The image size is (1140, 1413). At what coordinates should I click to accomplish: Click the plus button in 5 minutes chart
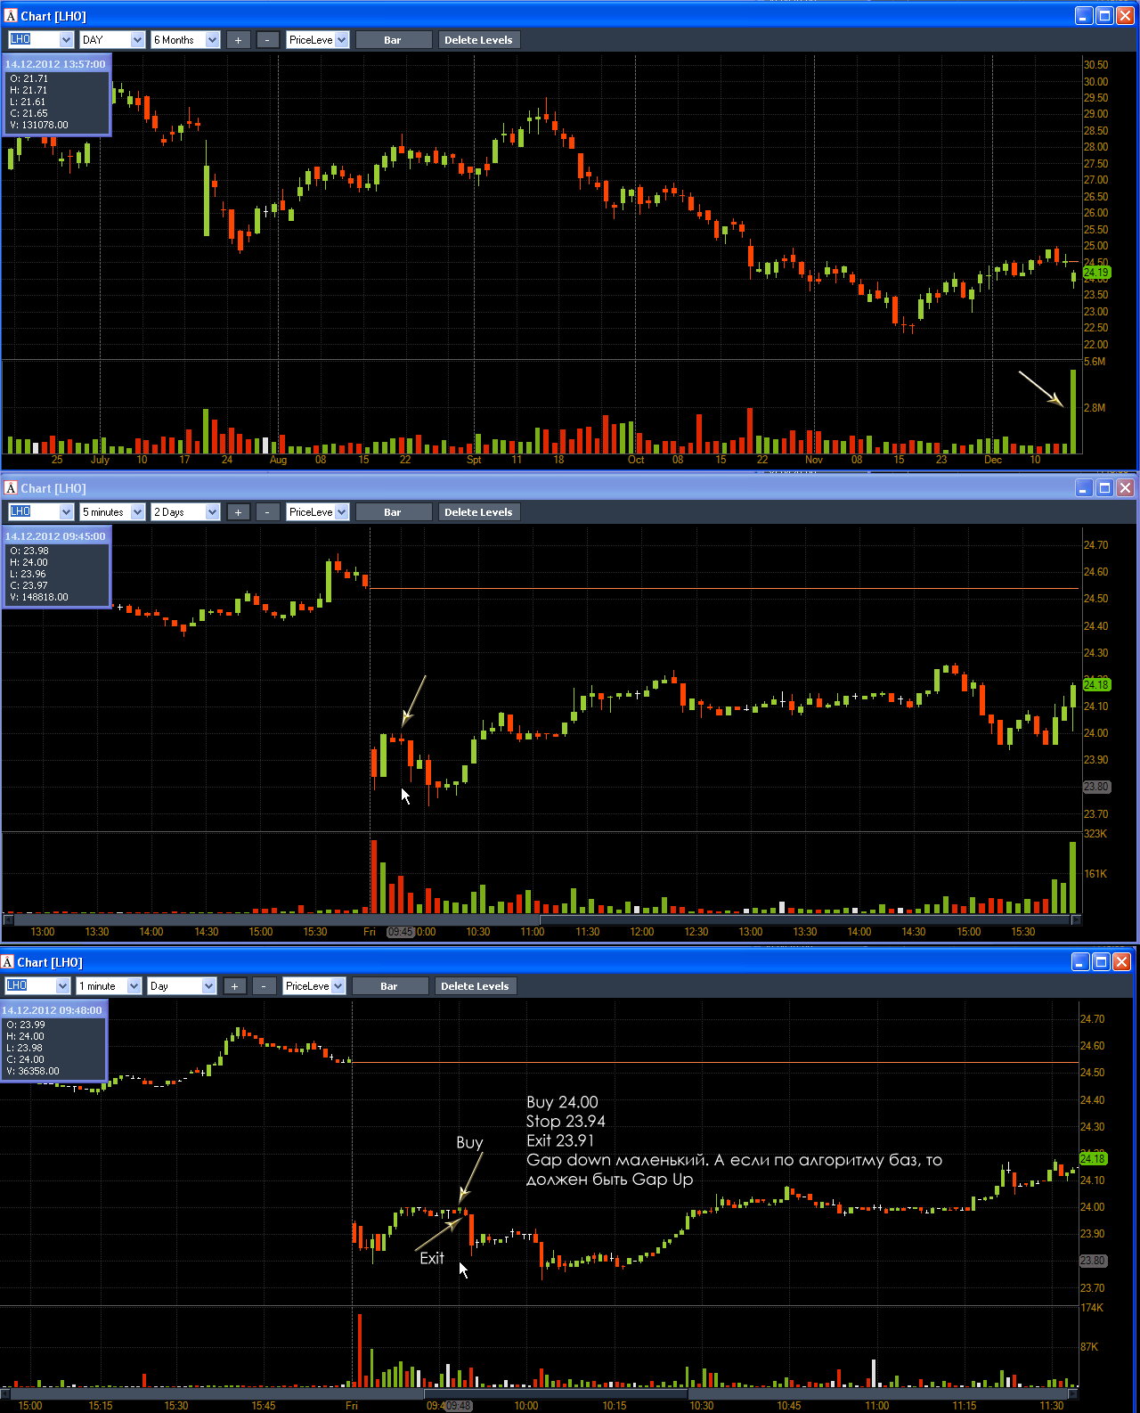[238, 512]
